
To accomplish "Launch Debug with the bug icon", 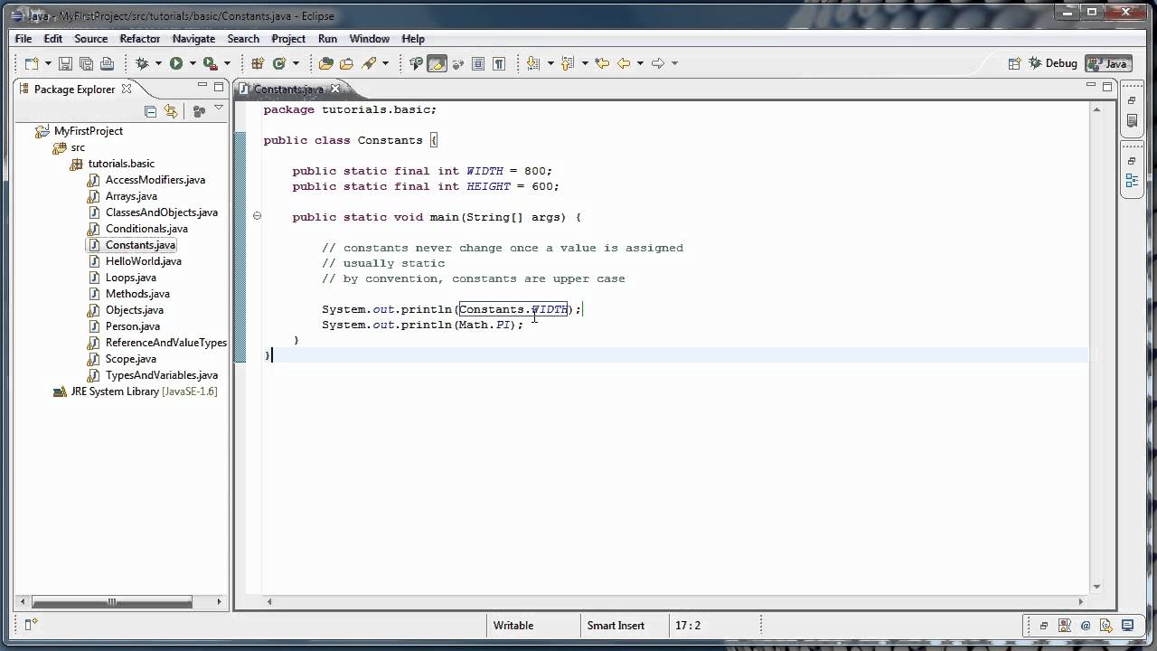I will coord(142,63).
